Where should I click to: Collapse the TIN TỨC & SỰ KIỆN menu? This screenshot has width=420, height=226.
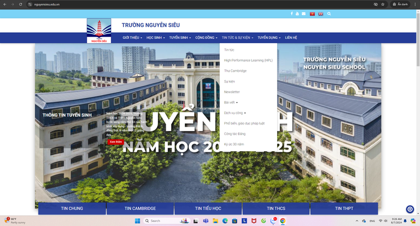pos(238,38)
